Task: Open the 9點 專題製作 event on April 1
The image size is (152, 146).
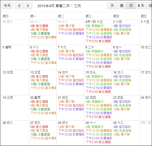Action: (95, 26)
